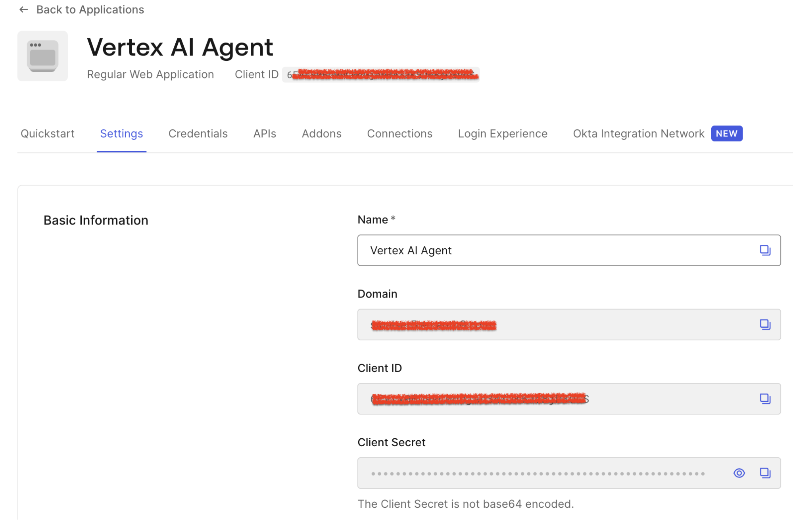Select the Addons tab
The width and height of the screenshot is (793, 520).
[321, 134]
